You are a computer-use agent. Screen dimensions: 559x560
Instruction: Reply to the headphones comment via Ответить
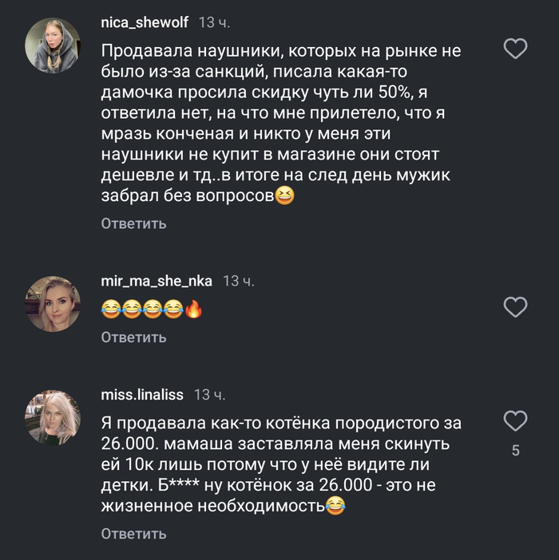tap(133, 223)
